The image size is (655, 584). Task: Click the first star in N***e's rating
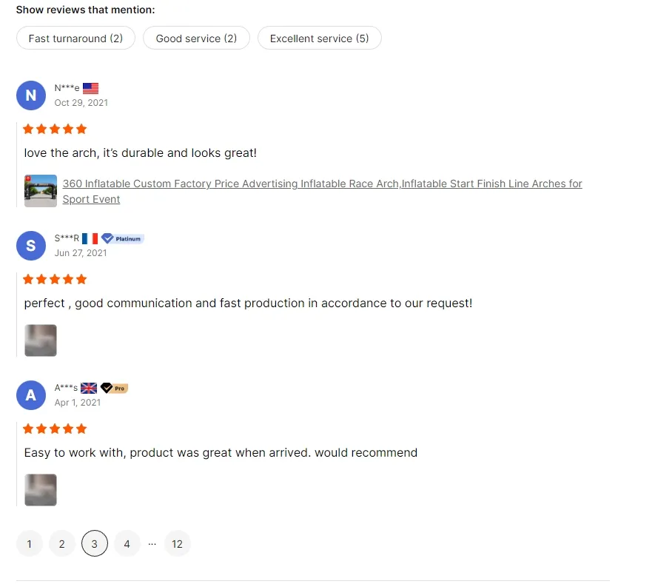[28, 128]
